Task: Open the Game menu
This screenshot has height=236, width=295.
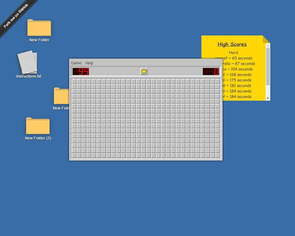Action: click(76, 63)
